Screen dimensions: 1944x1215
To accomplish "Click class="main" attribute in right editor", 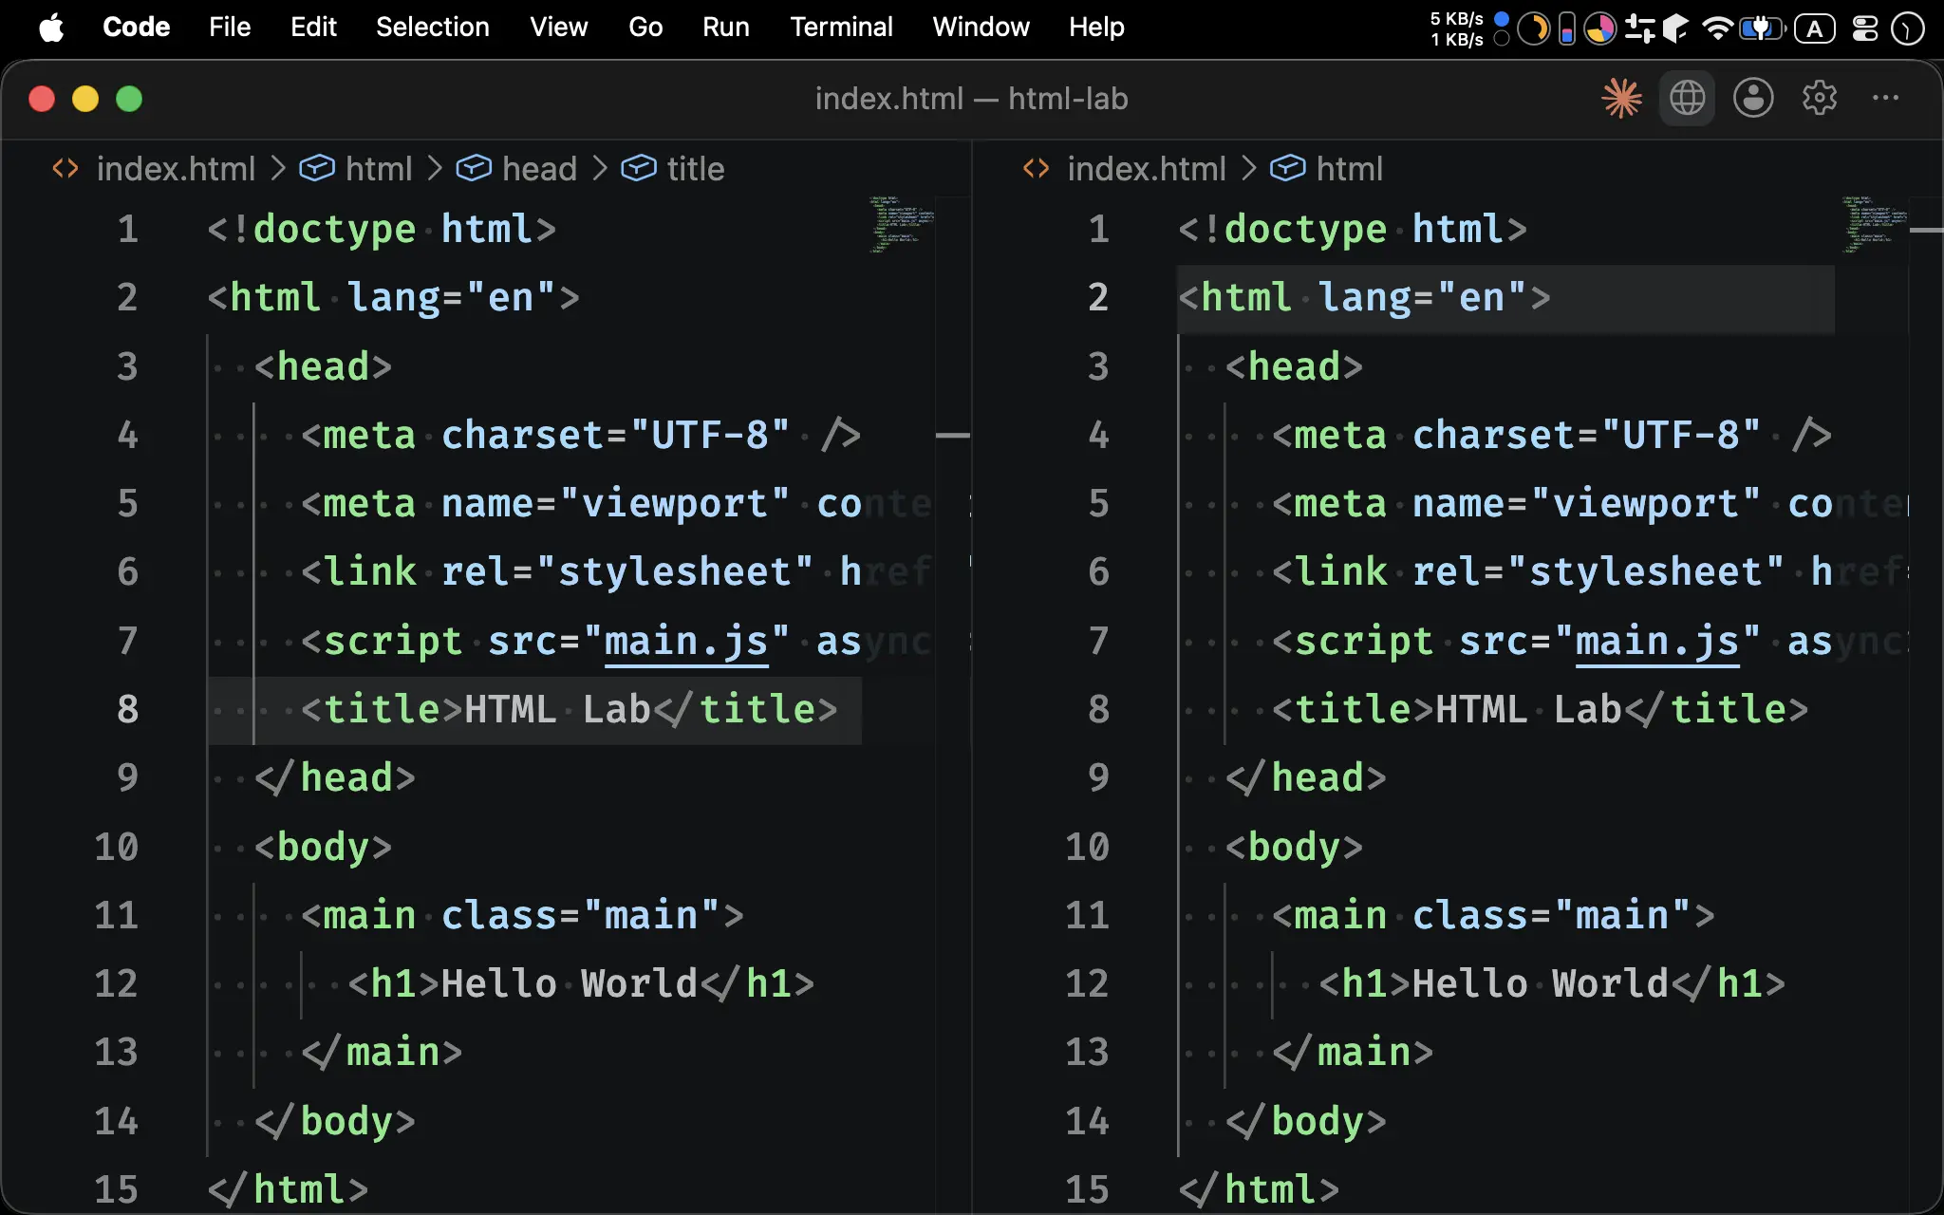I will (1552, 916).
